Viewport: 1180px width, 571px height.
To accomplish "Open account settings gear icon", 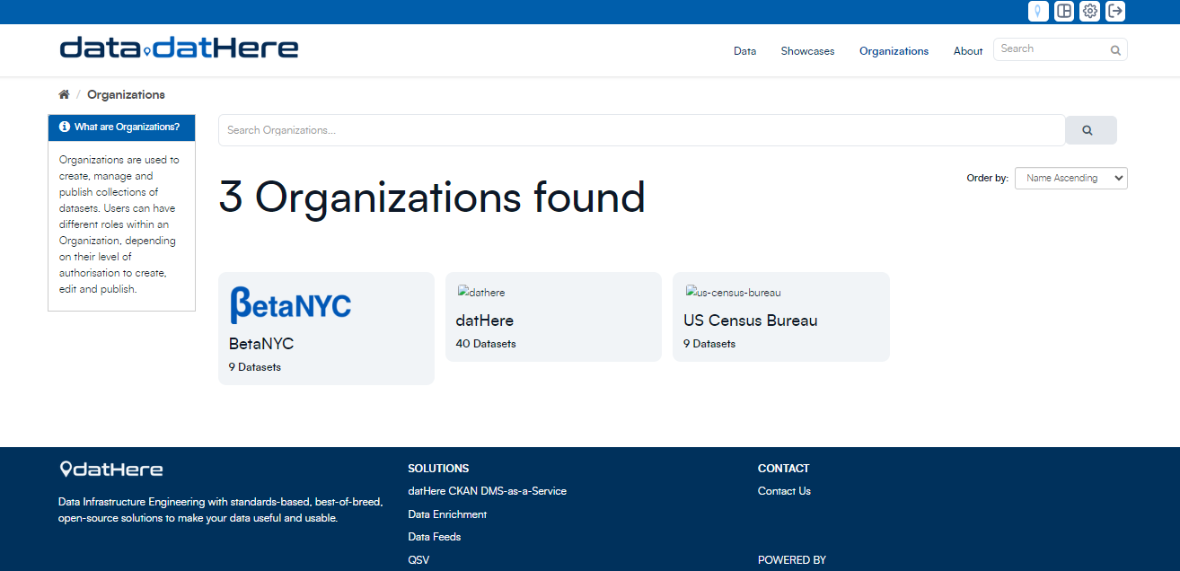I will pos(1090,12).
